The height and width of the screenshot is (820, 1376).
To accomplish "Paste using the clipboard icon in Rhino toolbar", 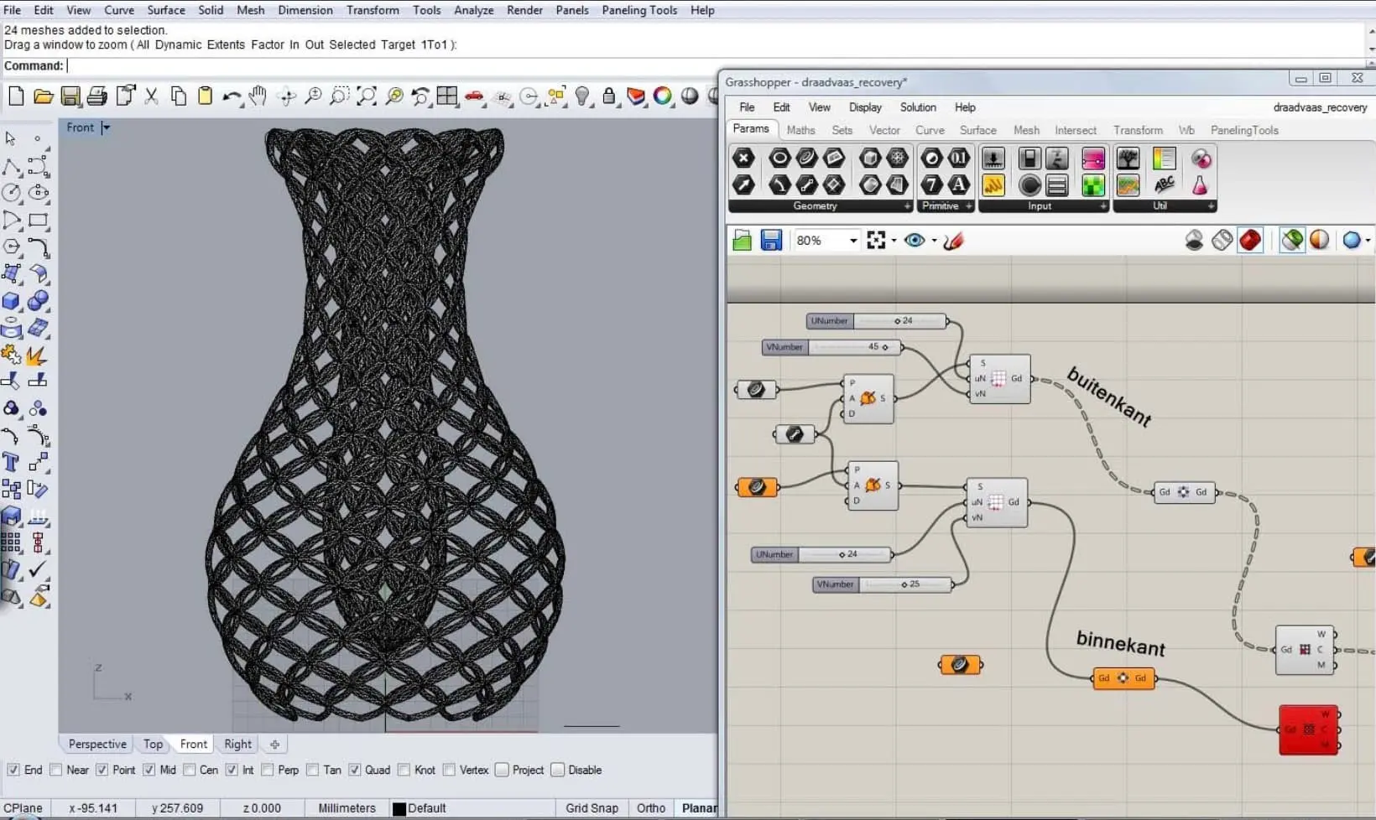I will point(205,96).
